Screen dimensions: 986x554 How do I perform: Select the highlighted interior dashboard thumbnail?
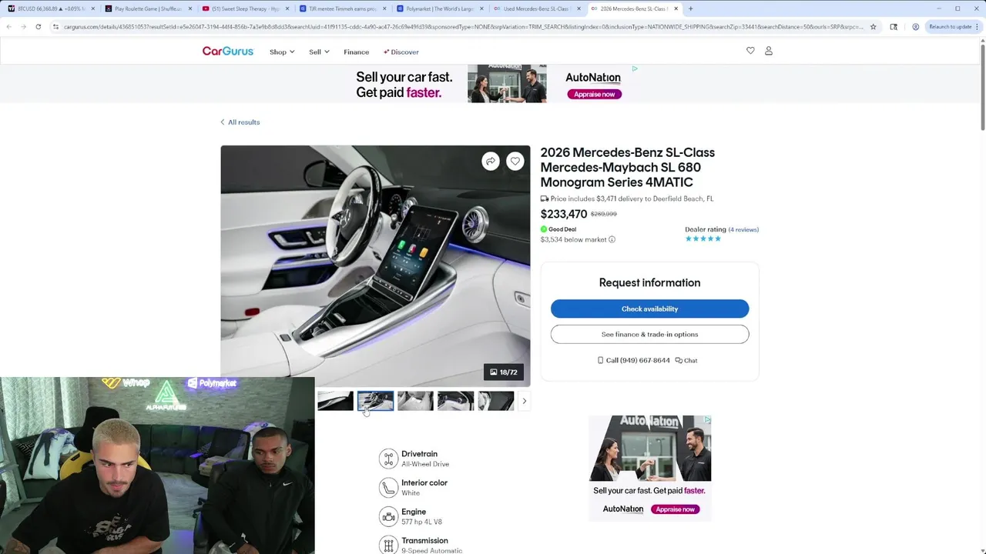pyautogui.click(x=375, y=401)
